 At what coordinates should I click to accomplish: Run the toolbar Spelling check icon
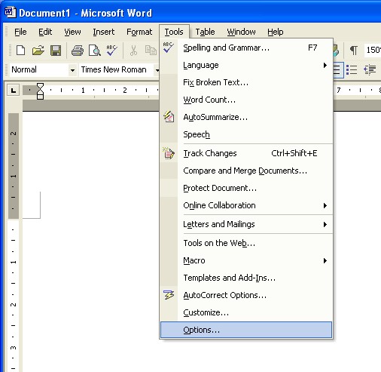coord(111,50)
